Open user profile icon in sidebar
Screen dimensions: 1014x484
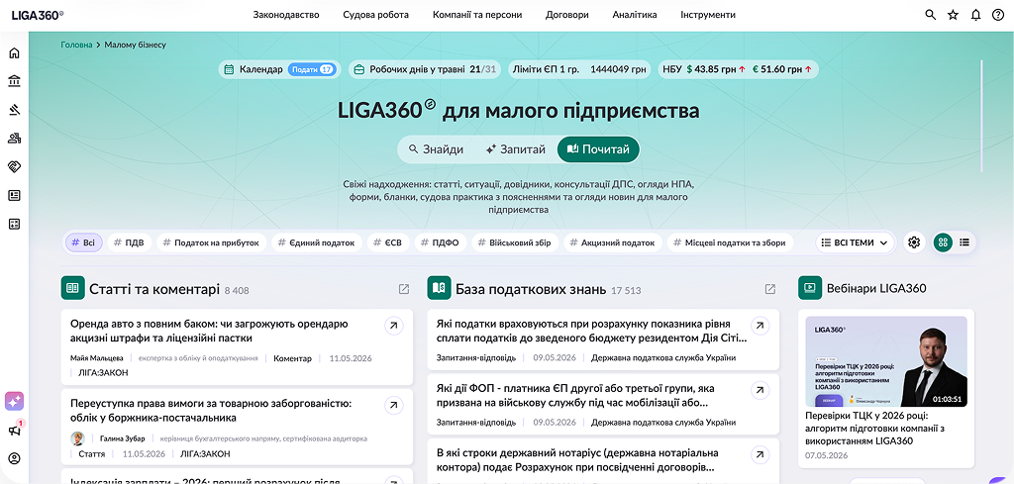14,459
